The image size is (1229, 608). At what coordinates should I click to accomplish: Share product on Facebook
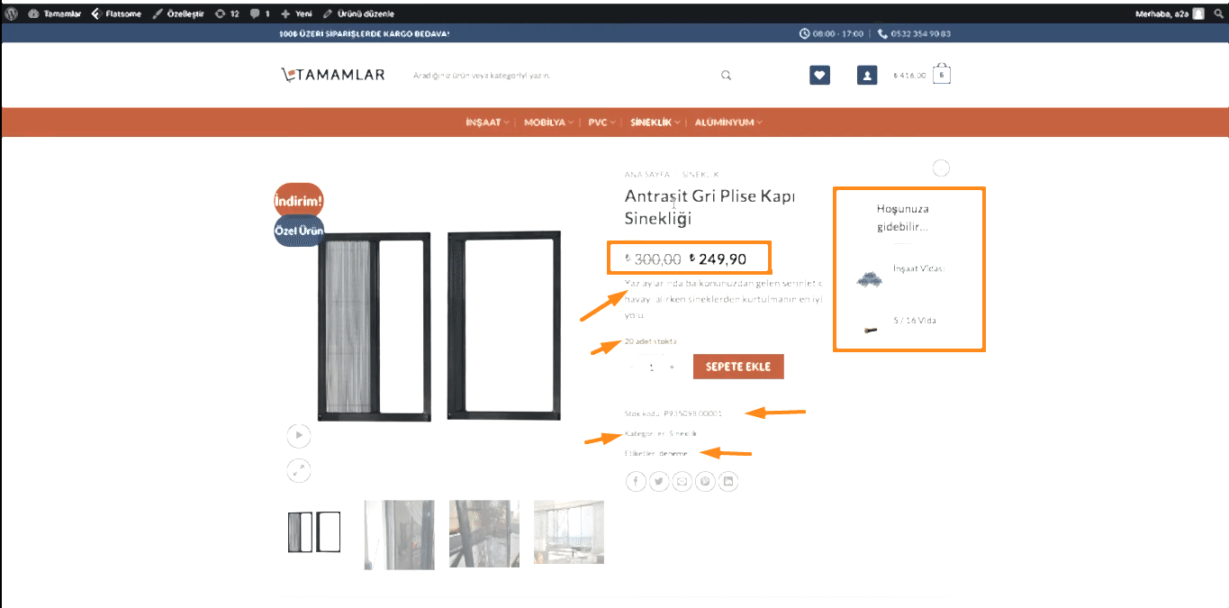[636, 482]
